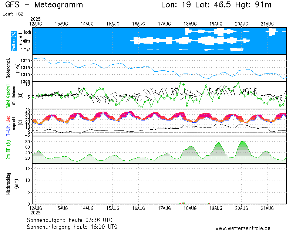The height and width of the screenshot is (231, 296).
Task: Click the 'Windfahnen' axis label
Action: point(14,95)
